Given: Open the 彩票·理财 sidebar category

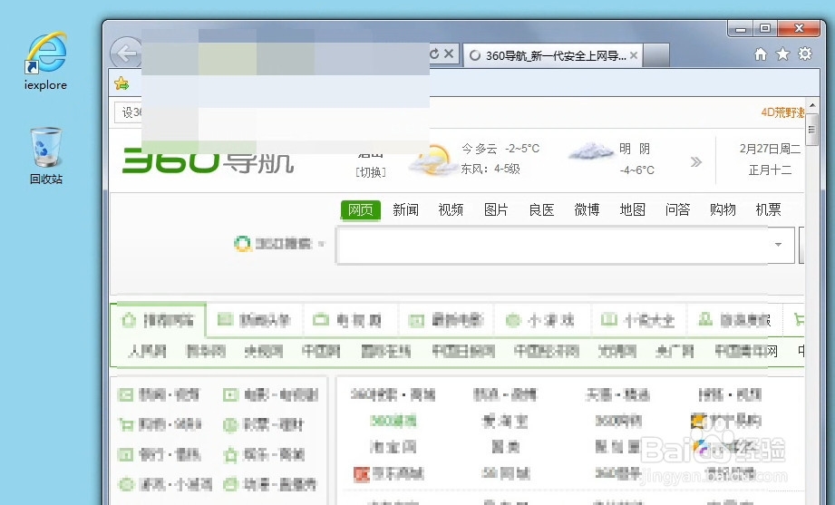Looking at the screenshot, I should [x=264, y=424].
